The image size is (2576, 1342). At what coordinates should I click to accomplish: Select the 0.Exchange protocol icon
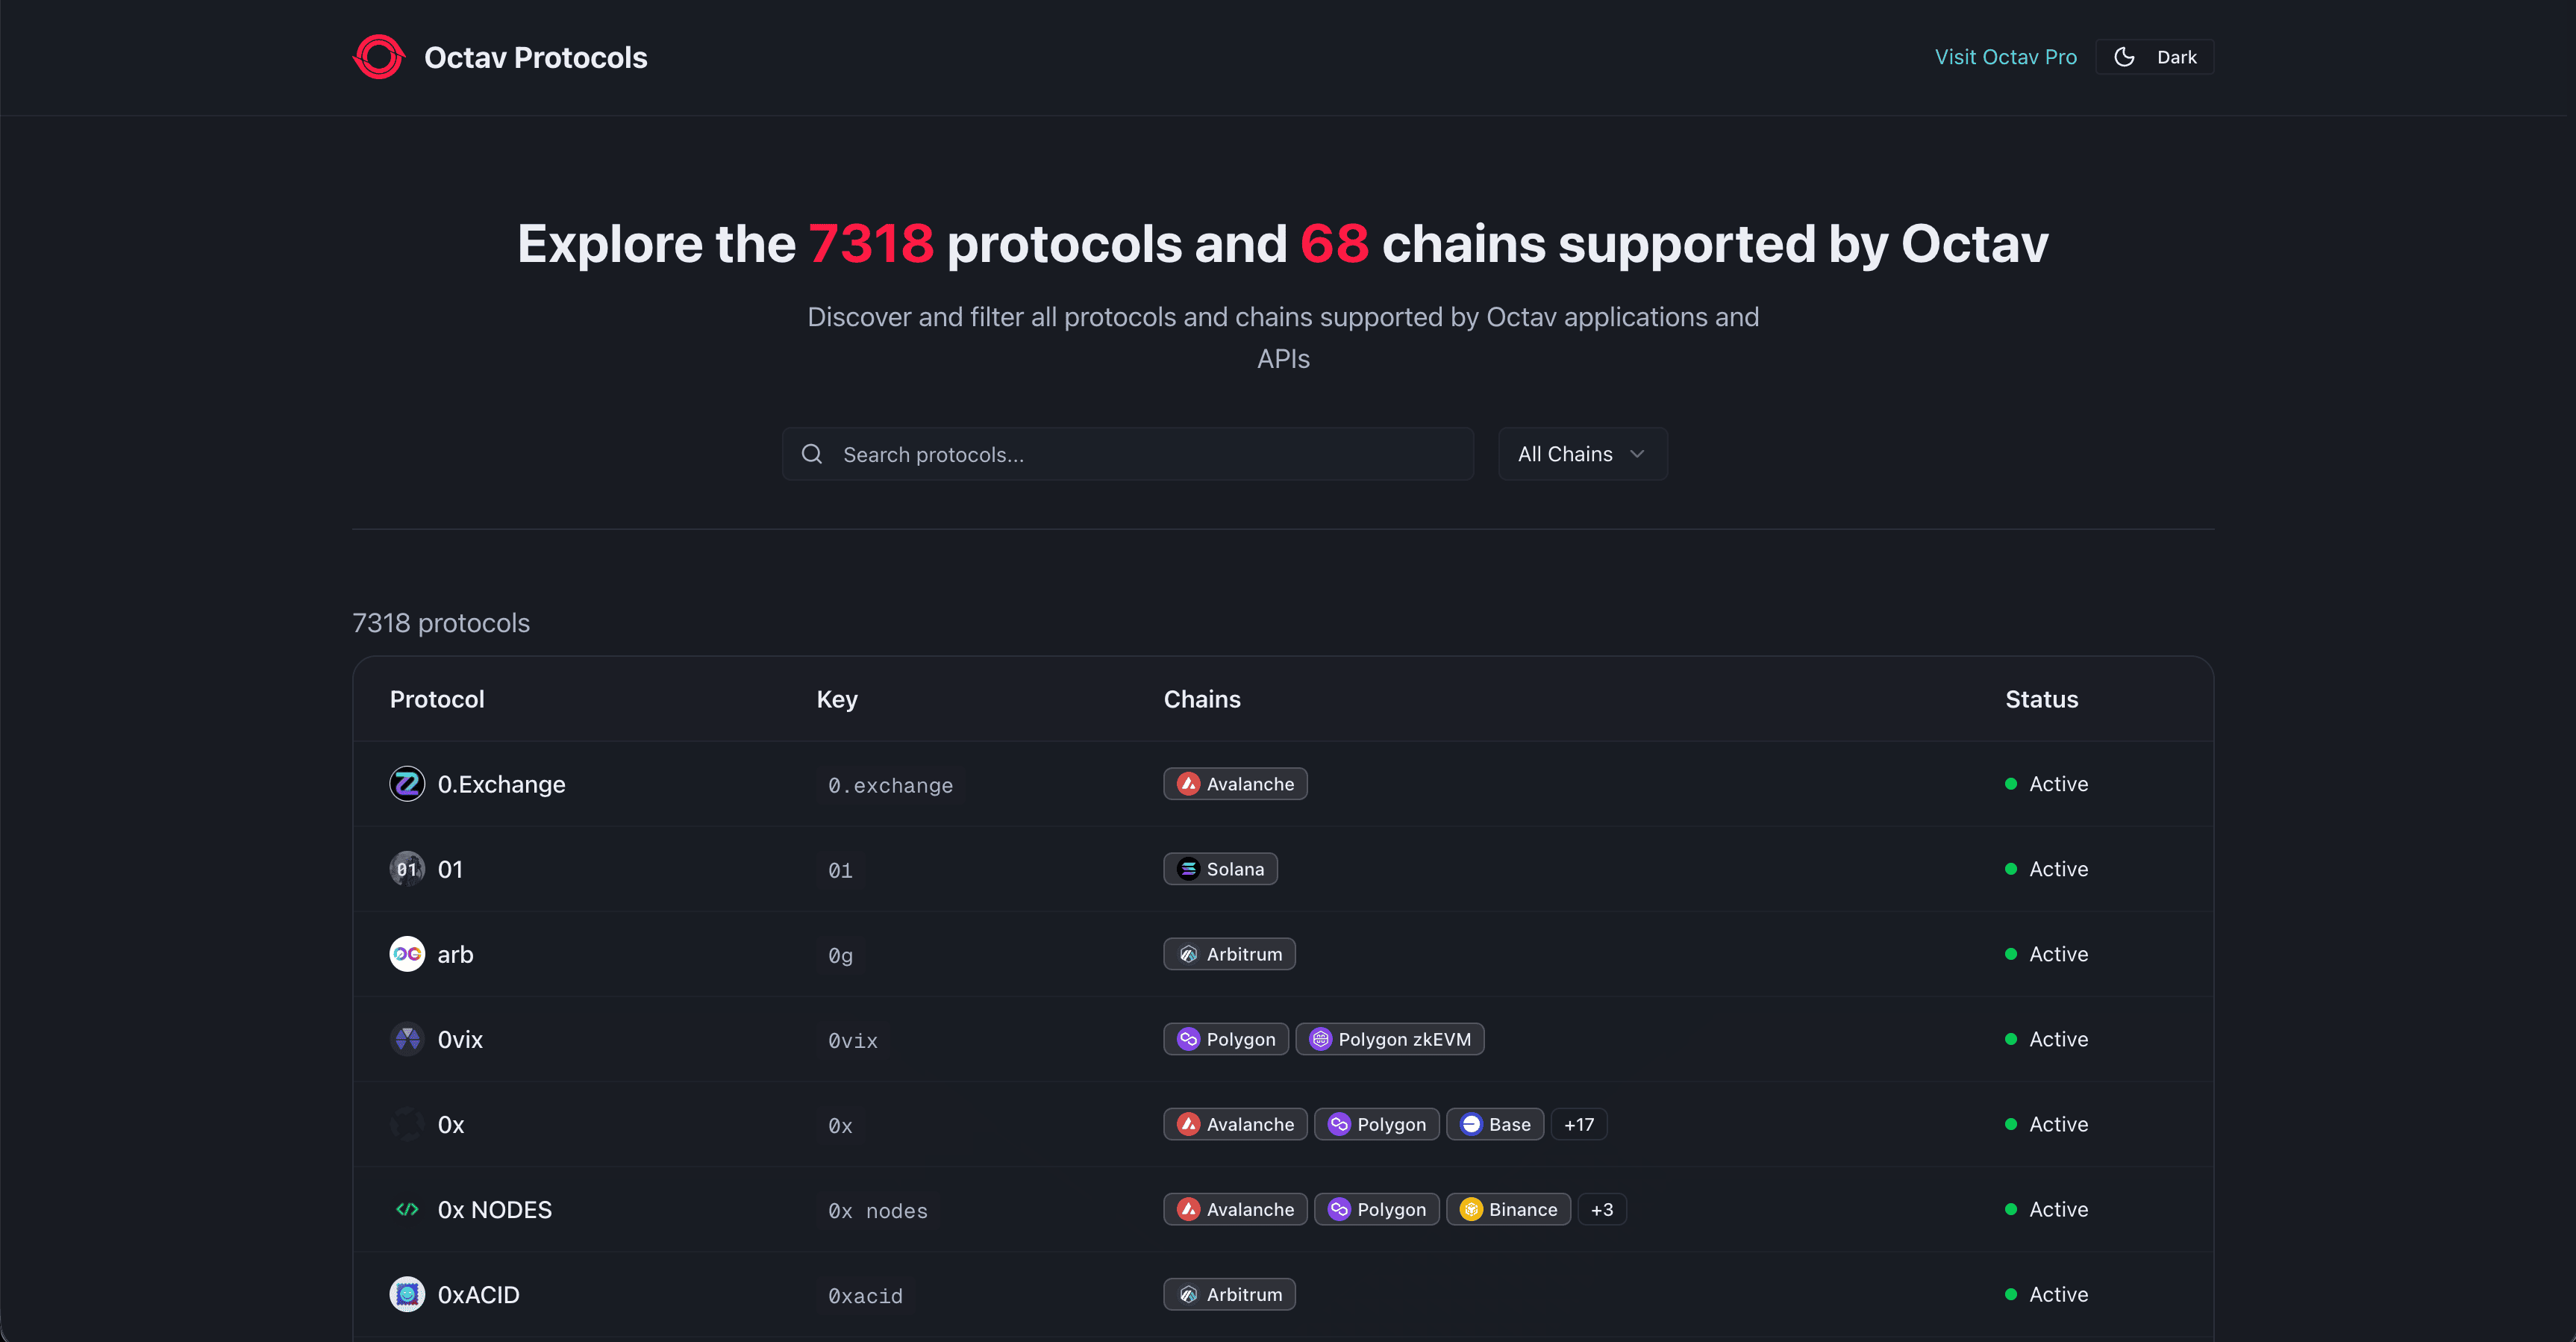click(407, 784)
